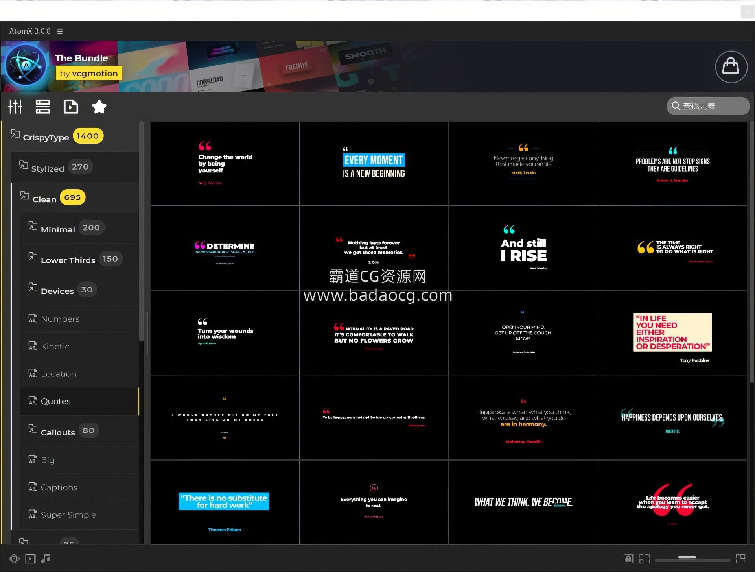The height and width of the screenshot is (572, 755).
Task: Select the 'DETERMINE' quote preset
Action: (x=225, y=248)
